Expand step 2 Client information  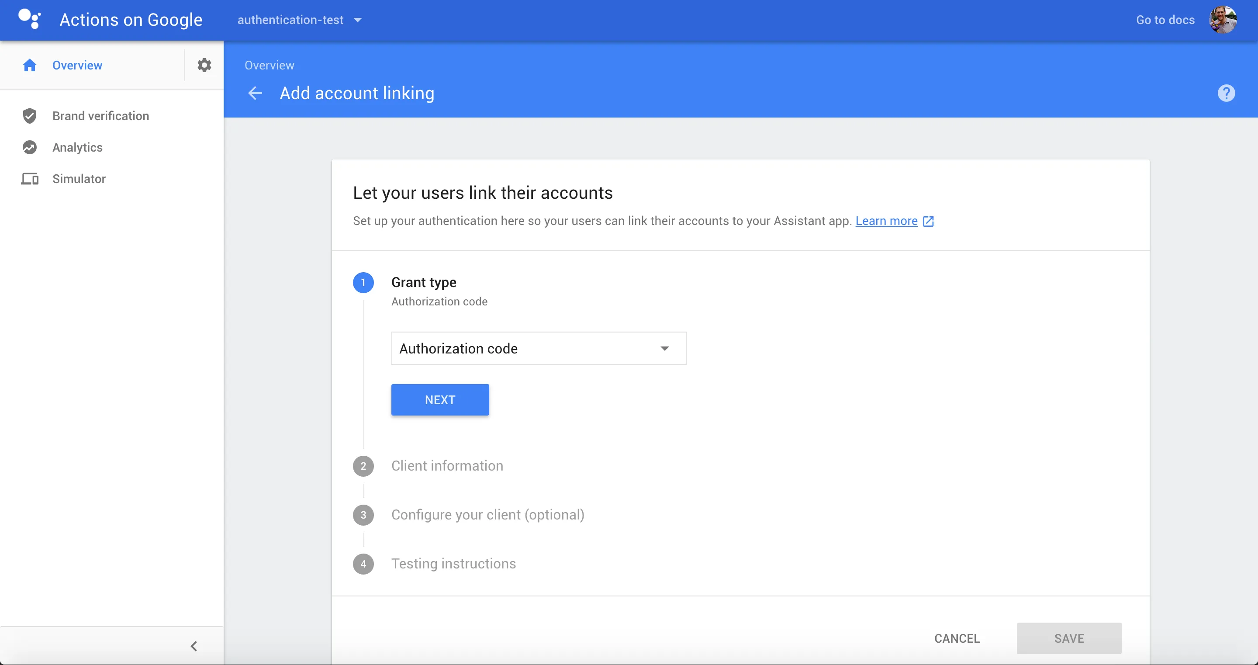[x=447, y=466]
